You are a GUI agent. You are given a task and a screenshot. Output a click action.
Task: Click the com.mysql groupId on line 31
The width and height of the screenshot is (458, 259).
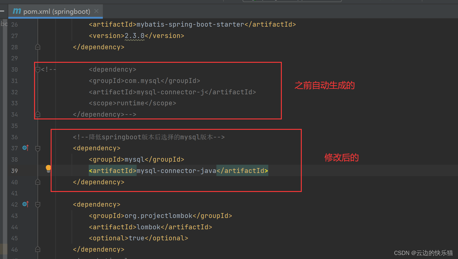(x=142, y=81)
